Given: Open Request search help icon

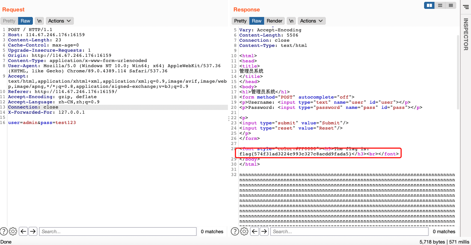Looking at the screenshot, I should [4, 231].
